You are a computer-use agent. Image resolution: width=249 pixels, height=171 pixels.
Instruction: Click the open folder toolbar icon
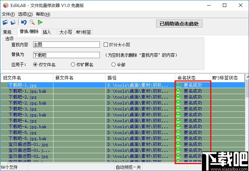tap(13, 22)
